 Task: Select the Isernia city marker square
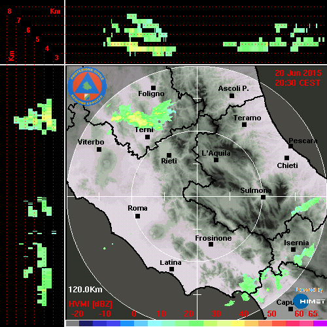coord(294,249)
